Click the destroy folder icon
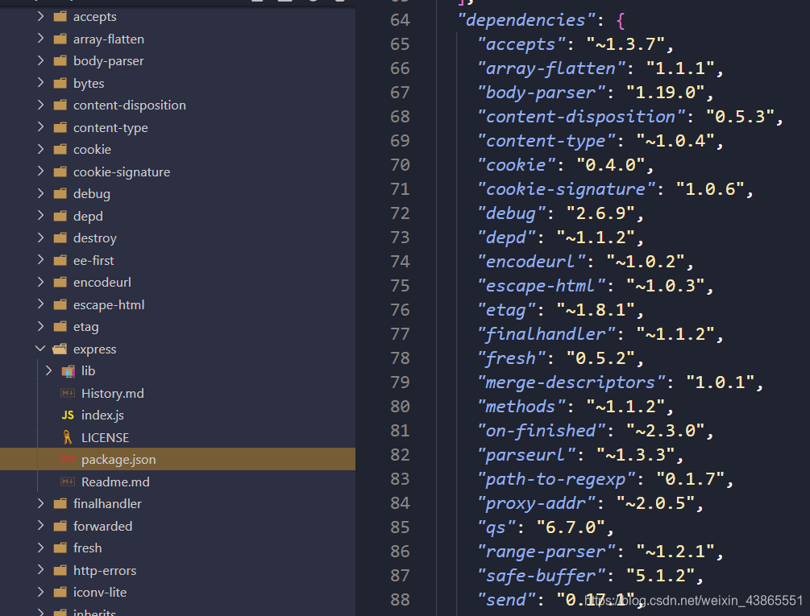The image size is (810, 616). [60, 238]
